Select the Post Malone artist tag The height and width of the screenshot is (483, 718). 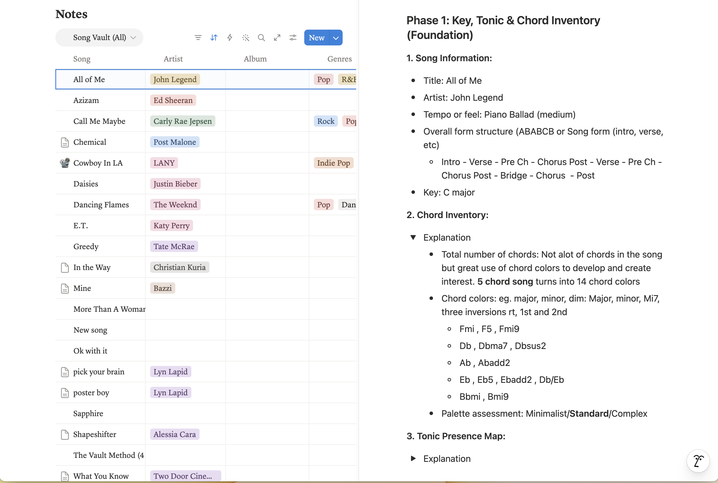tap(175, 142)
